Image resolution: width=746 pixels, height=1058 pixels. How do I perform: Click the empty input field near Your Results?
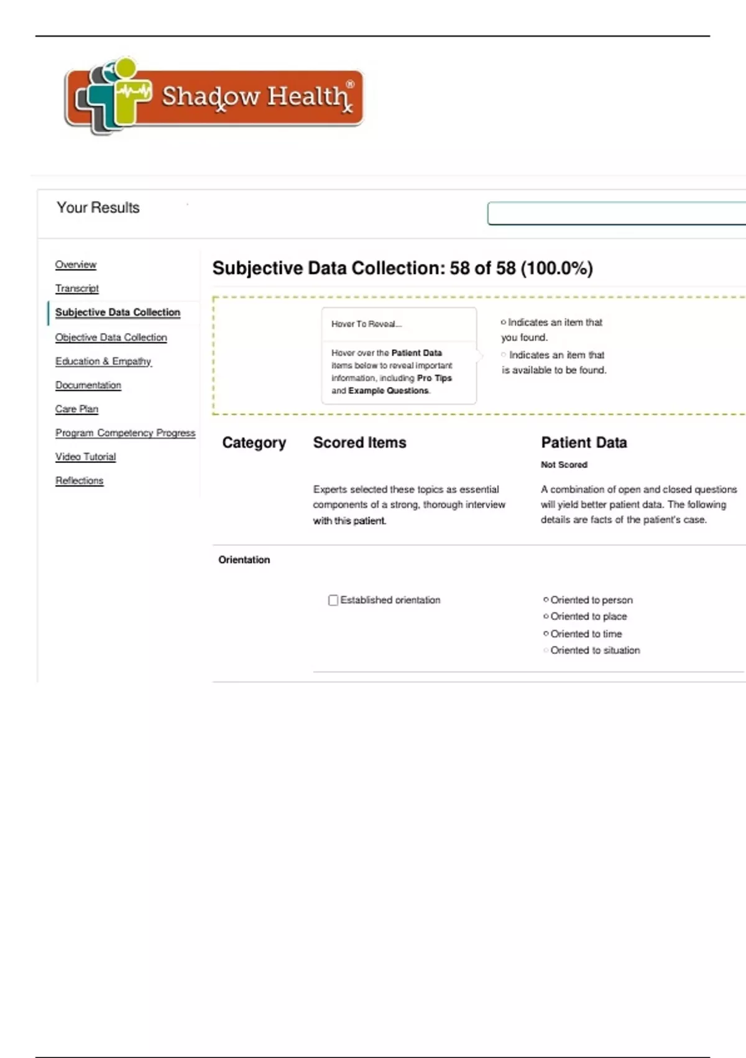pos(615,213)
